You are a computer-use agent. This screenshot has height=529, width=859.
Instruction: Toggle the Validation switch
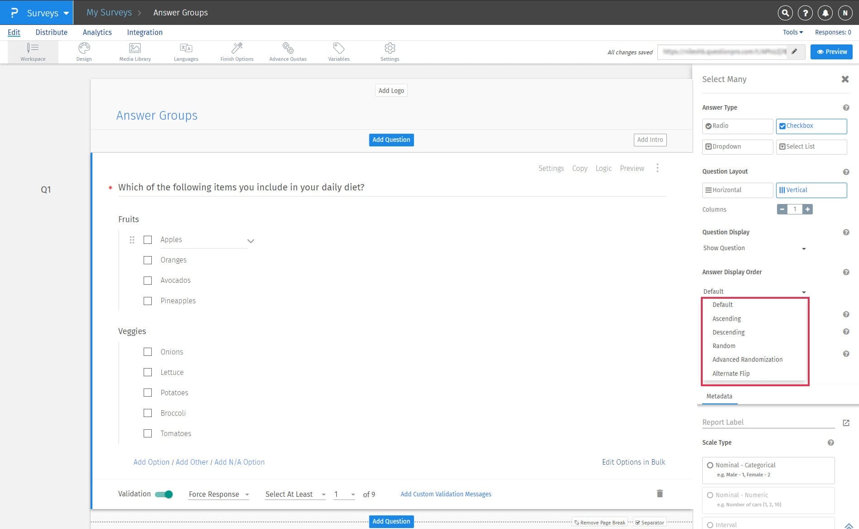point(164,494)
